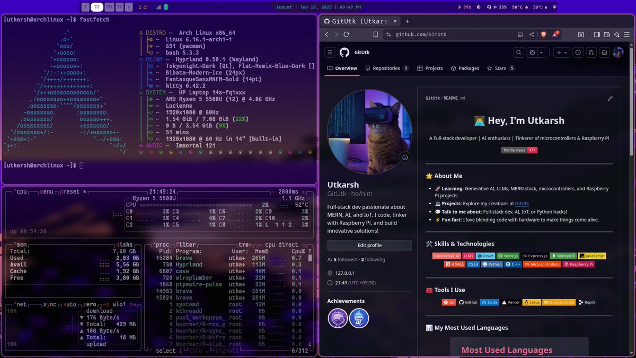Expand Copilot dropdown arrow

pos(541,53)
